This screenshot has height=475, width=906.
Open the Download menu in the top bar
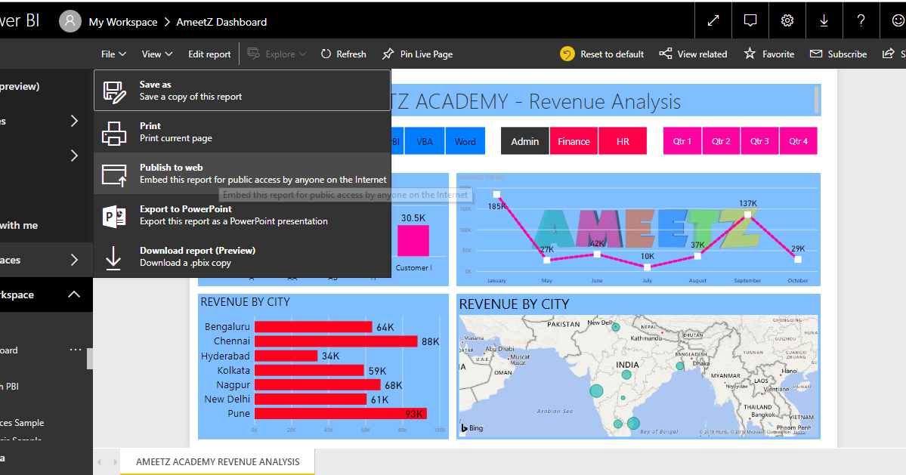pos(824,20)
